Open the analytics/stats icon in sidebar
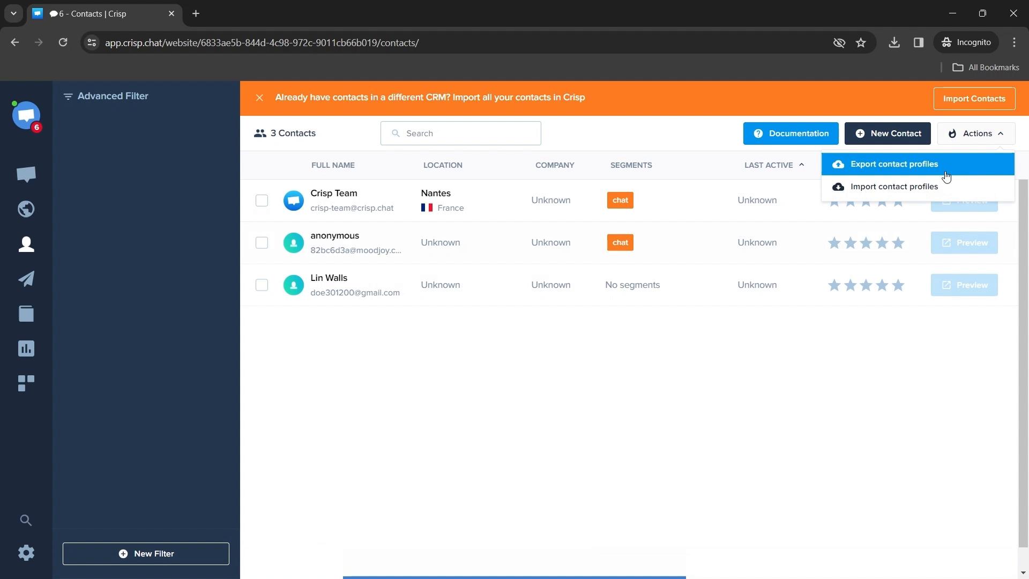The width and height of the screenshot is (1029, 579). point(26,348)
